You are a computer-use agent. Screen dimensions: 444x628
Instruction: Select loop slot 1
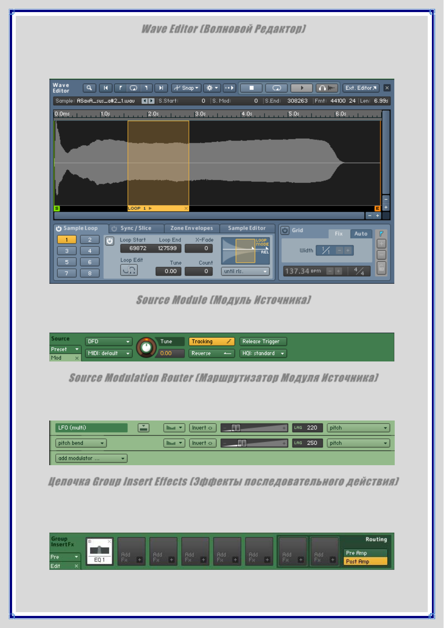tap(66, 240)
